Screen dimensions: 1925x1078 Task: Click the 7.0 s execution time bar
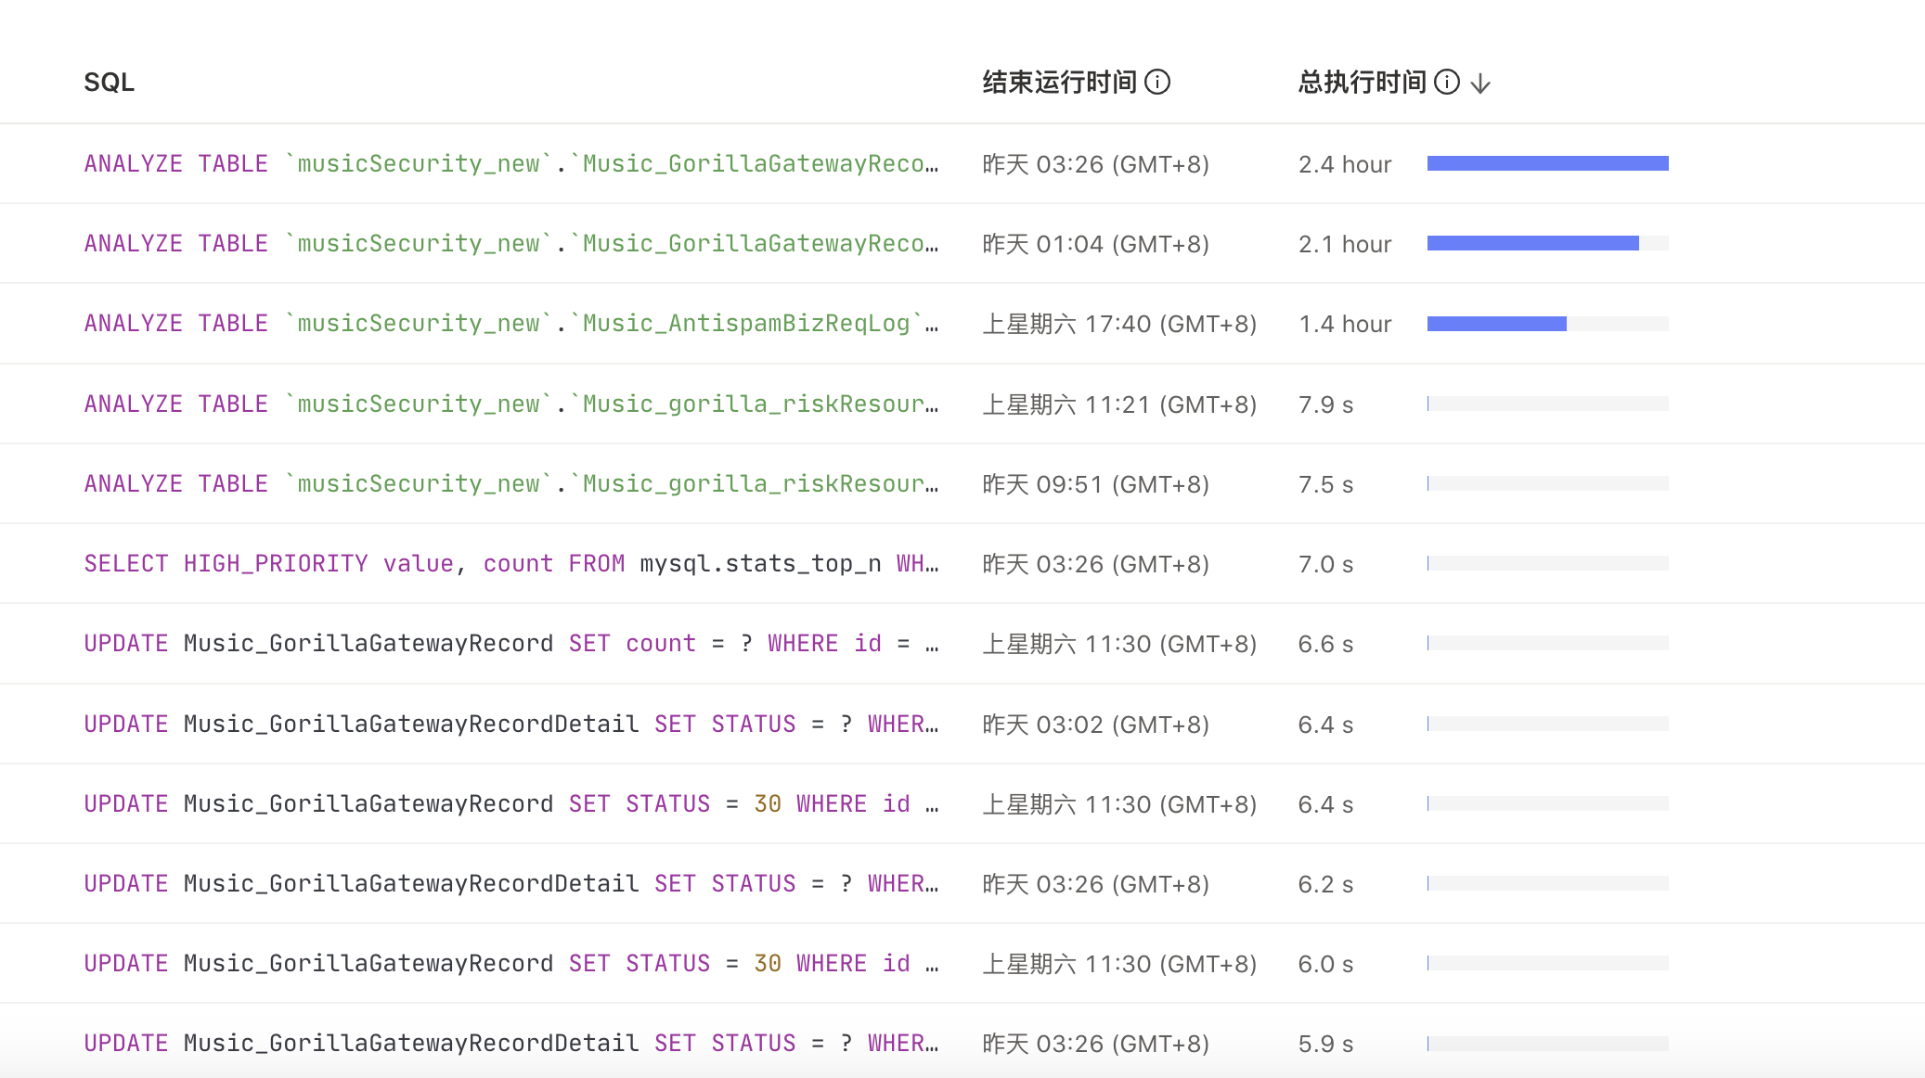[x=1548, y=563]
